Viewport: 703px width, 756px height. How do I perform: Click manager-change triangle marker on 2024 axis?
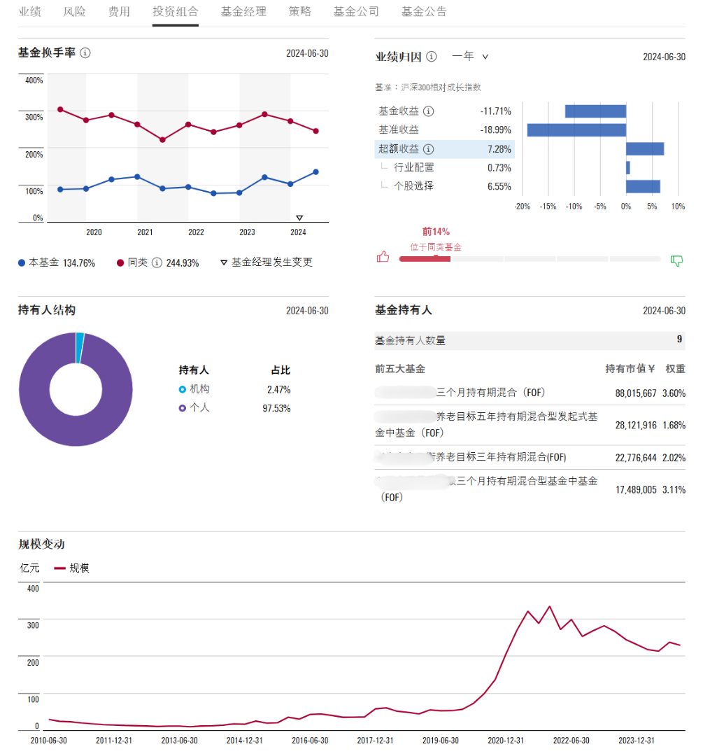(299, 218)
